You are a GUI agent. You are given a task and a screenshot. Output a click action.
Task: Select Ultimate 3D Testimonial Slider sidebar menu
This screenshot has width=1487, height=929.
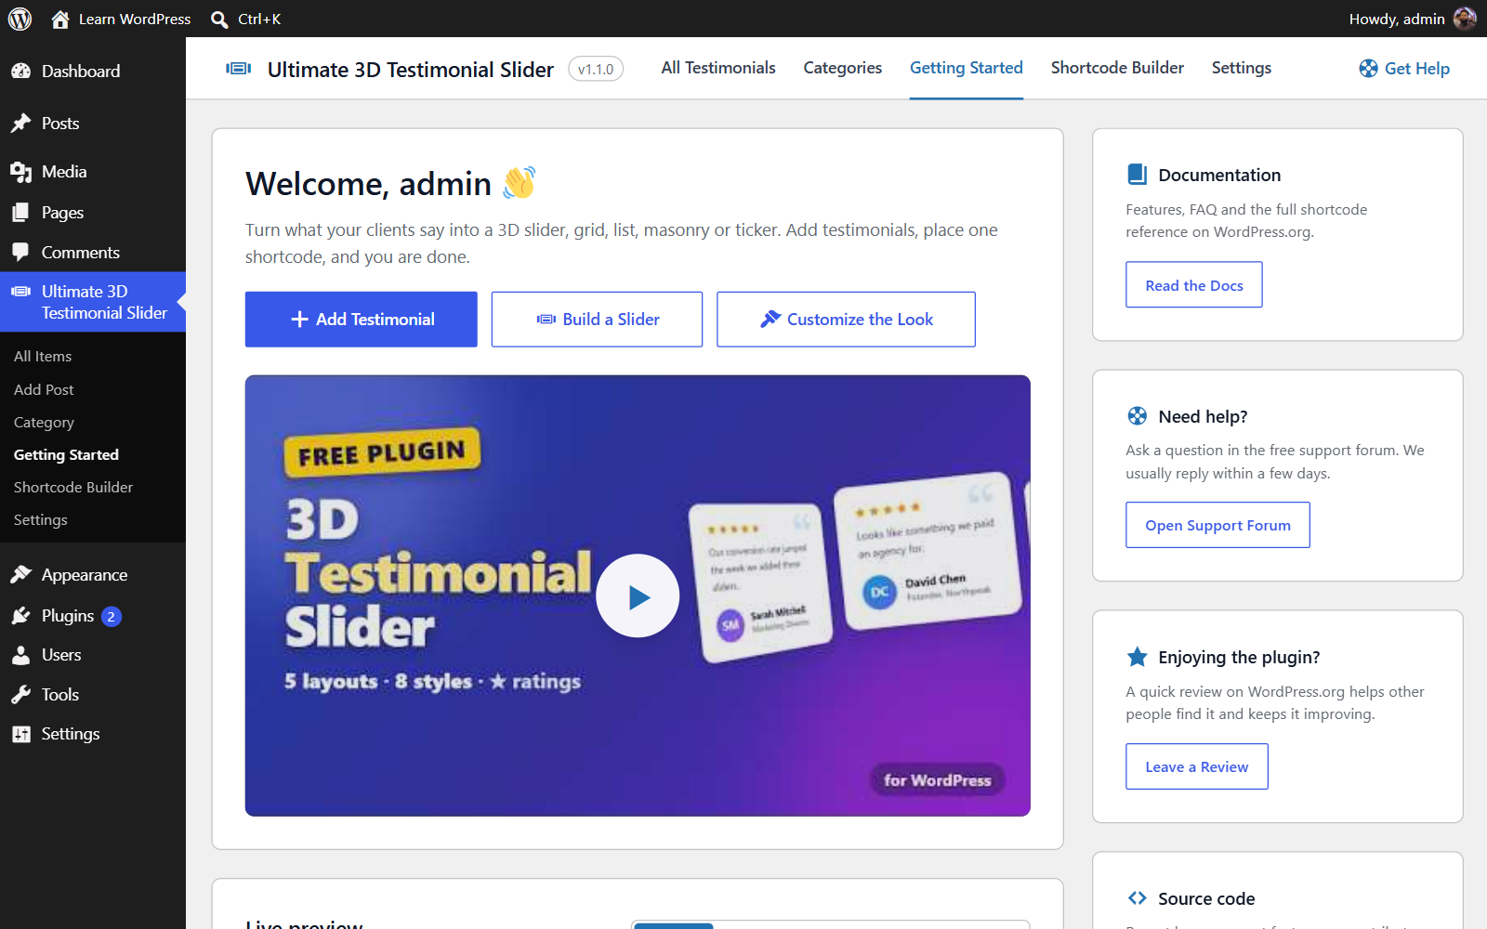(93, 302)
